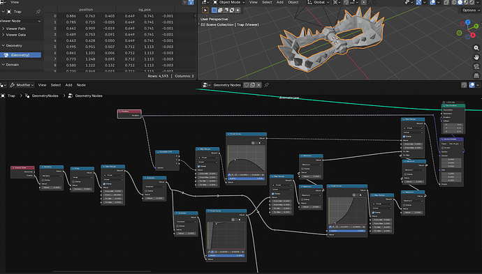Open Vector Rotate Type Axis Angle dropdown
The image size is (482, 274).
455,144
